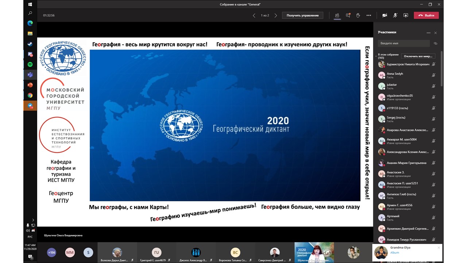Expand the +156 hidden participants
Screen dimensions: 467x263
(51, 252)
